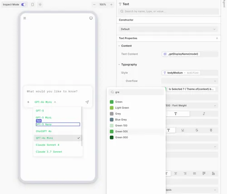Click the light theme sun icon
Viewport: 227px width, 194px height.
[40, 5]
